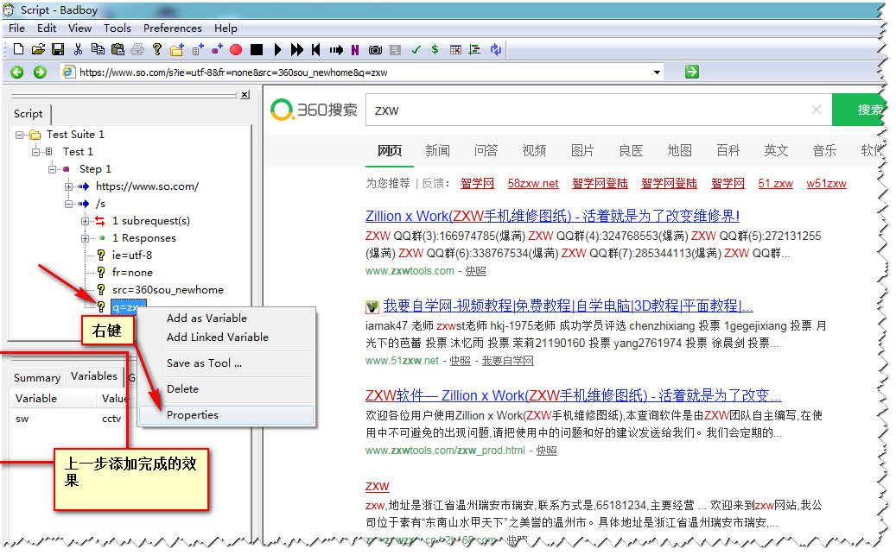
Task: Go forward with green right arrow
Action: point(40,72)
